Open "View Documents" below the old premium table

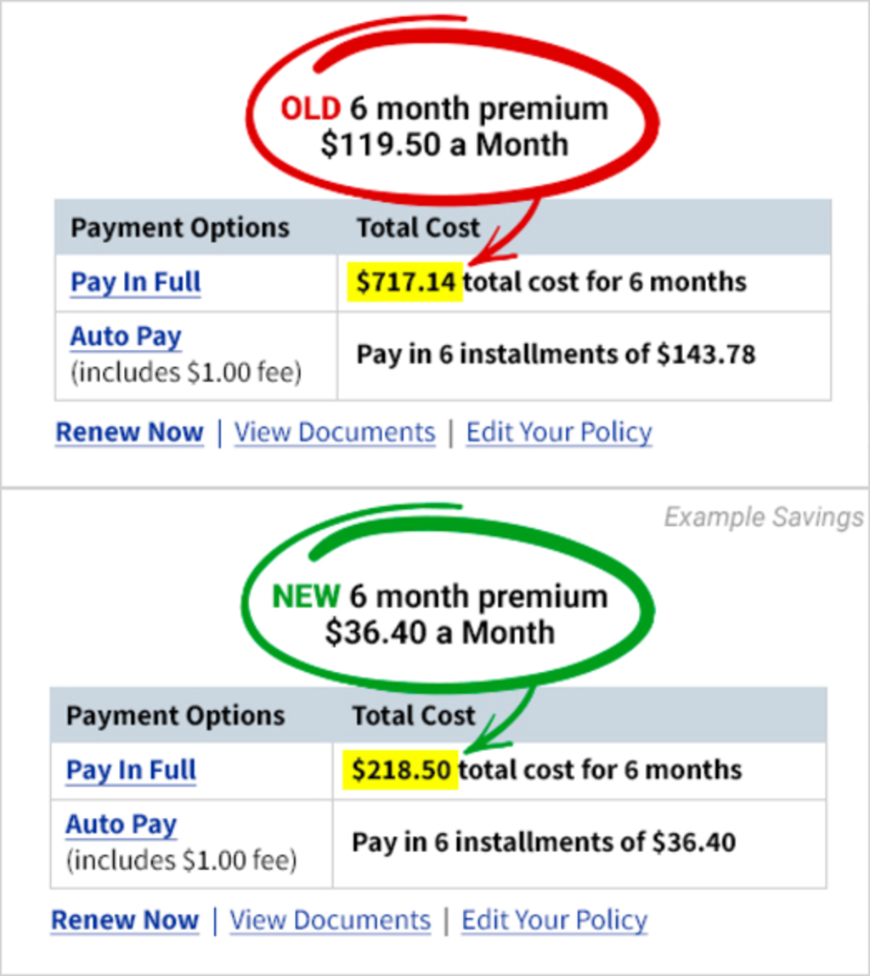tap(334, 432)
